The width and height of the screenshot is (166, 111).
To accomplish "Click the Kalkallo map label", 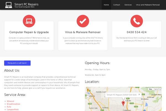I will (128, 101).
